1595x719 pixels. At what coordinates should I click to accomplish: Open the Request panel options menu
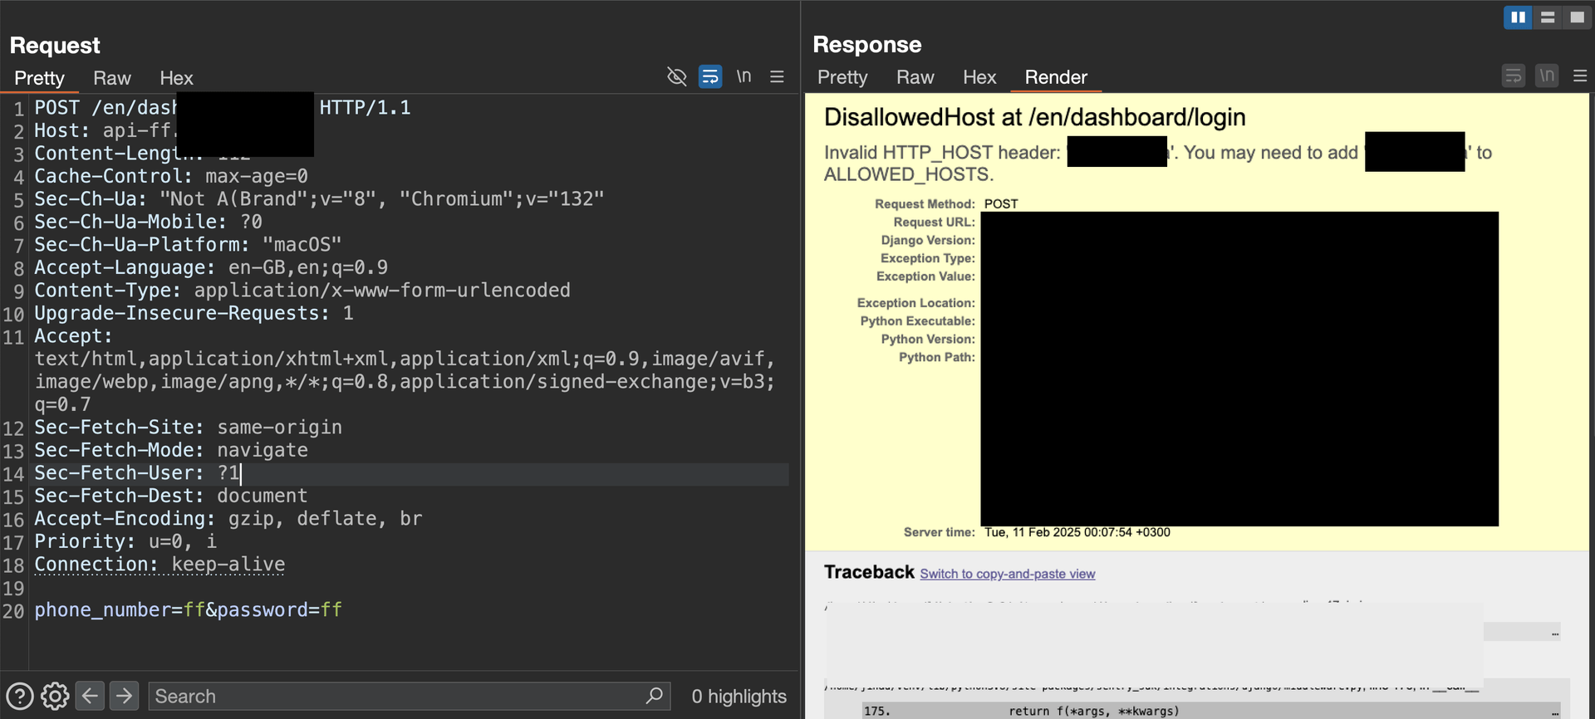(777, 77)
